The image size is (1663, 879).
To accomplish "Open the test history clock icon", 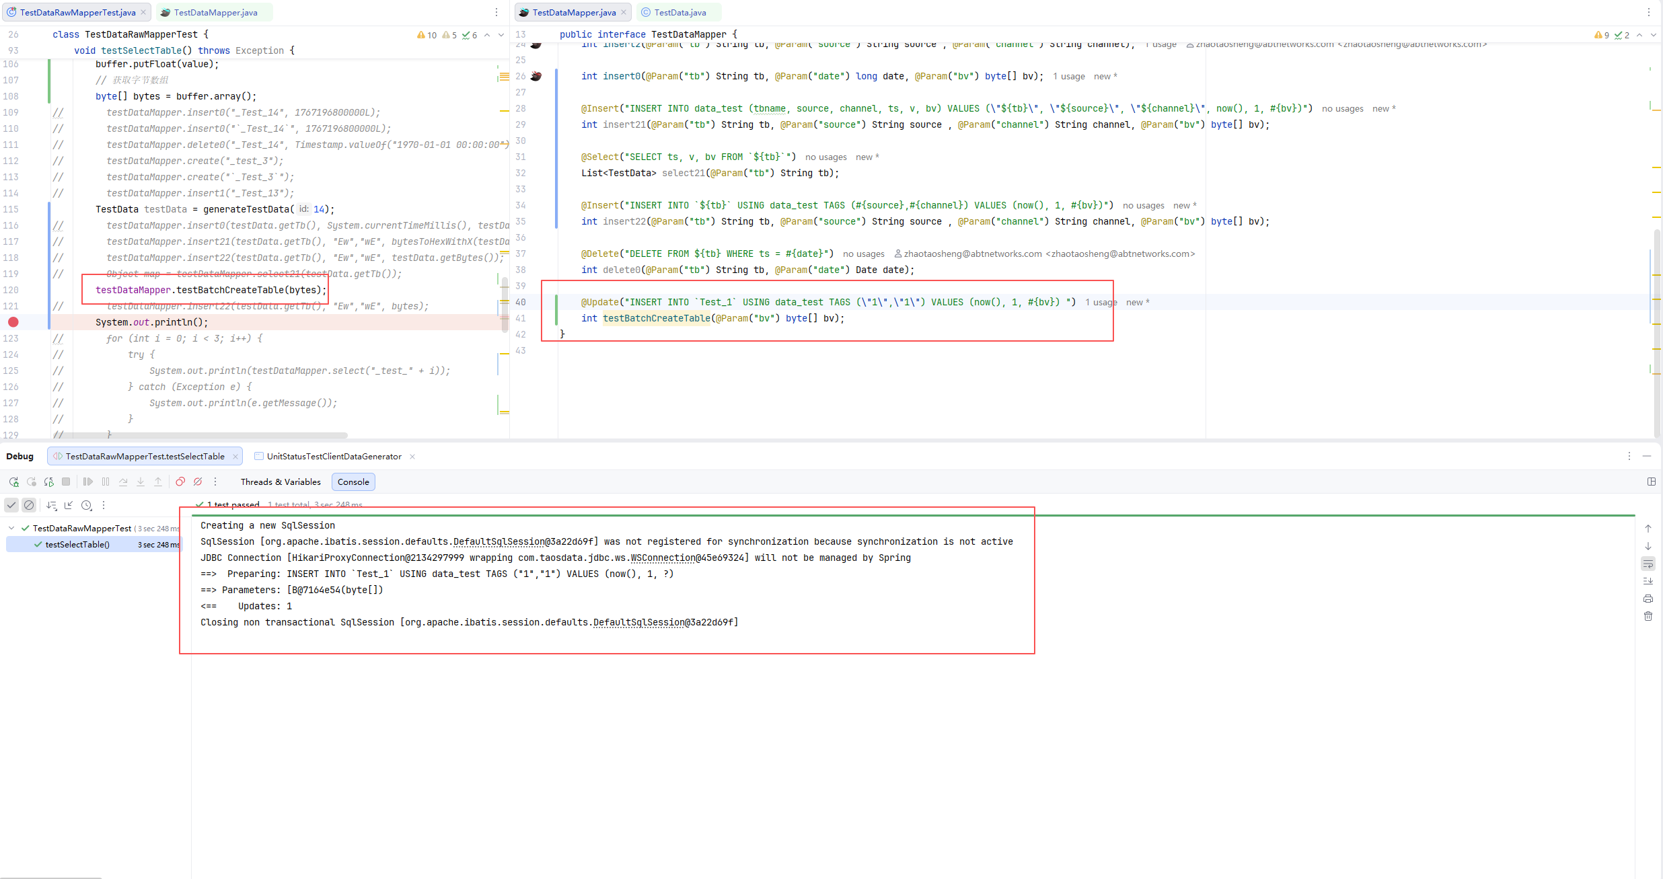I will [x=86, y=505].
